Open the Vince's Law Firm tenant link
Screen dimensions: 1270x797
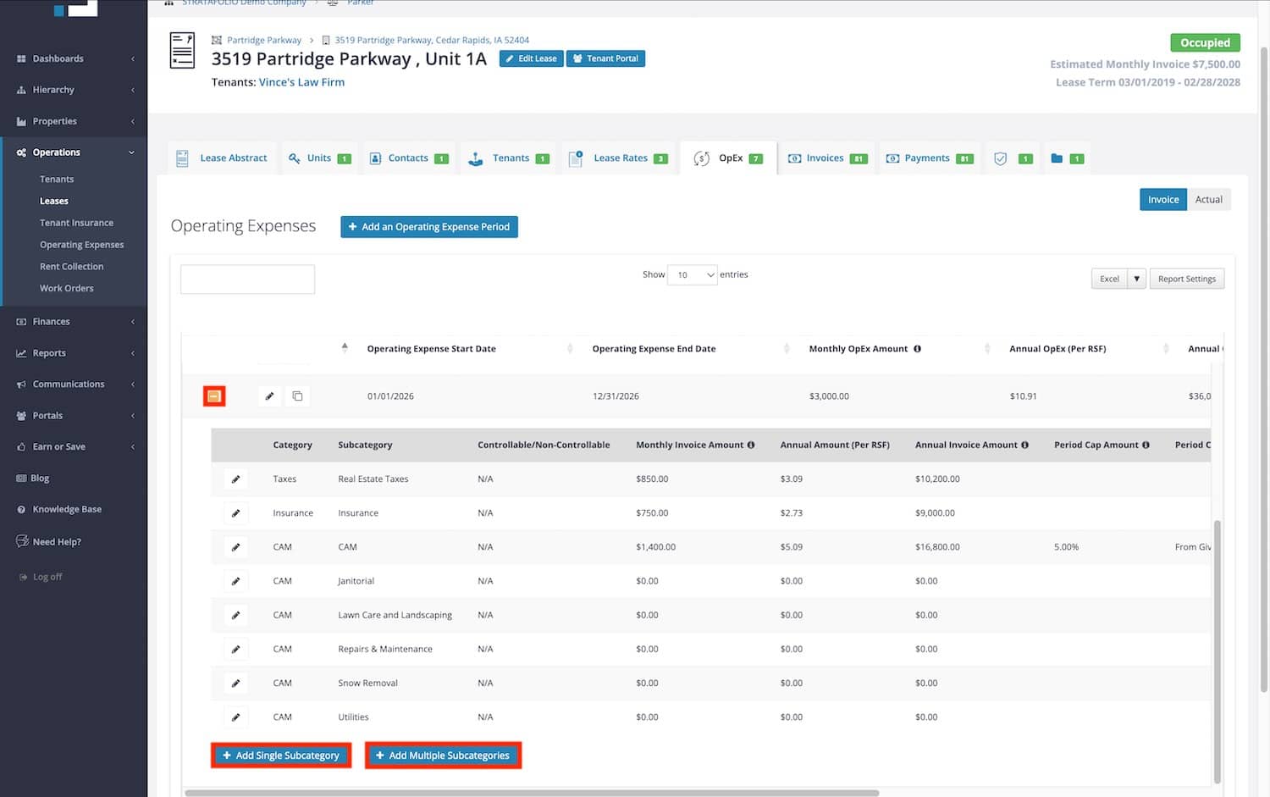[301, 82]
